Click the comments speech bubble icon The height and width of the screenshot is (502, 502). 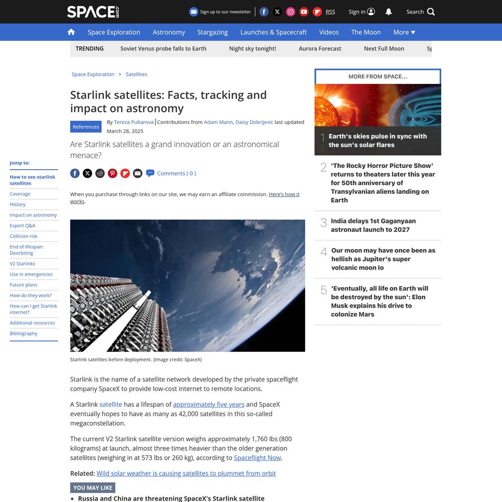coord(150,173)
